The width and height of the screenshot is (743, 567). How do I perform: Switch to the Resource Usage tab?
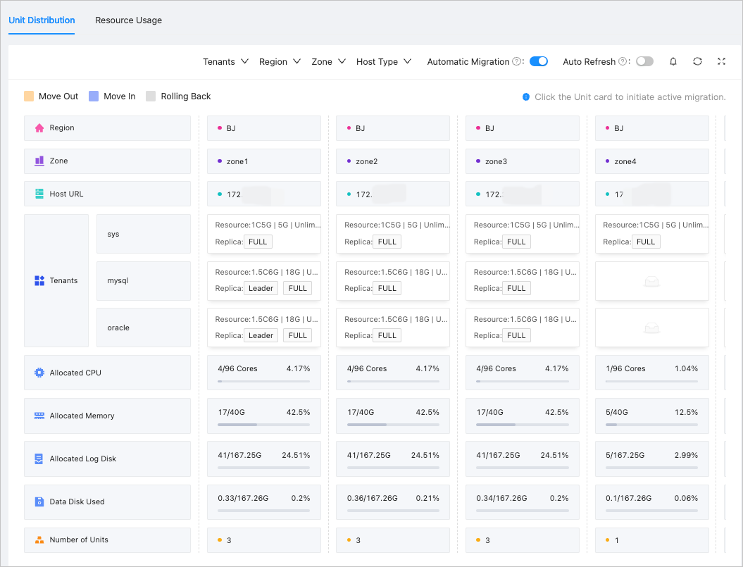coord(128,20)
